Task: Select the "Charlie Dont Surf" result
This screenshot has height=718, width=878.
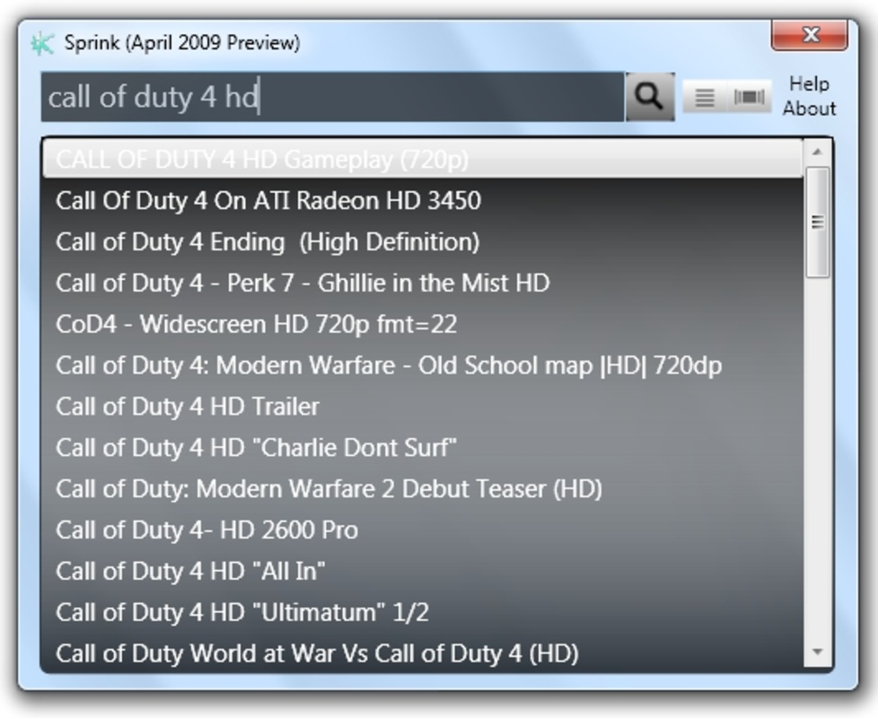Action: 423,448
